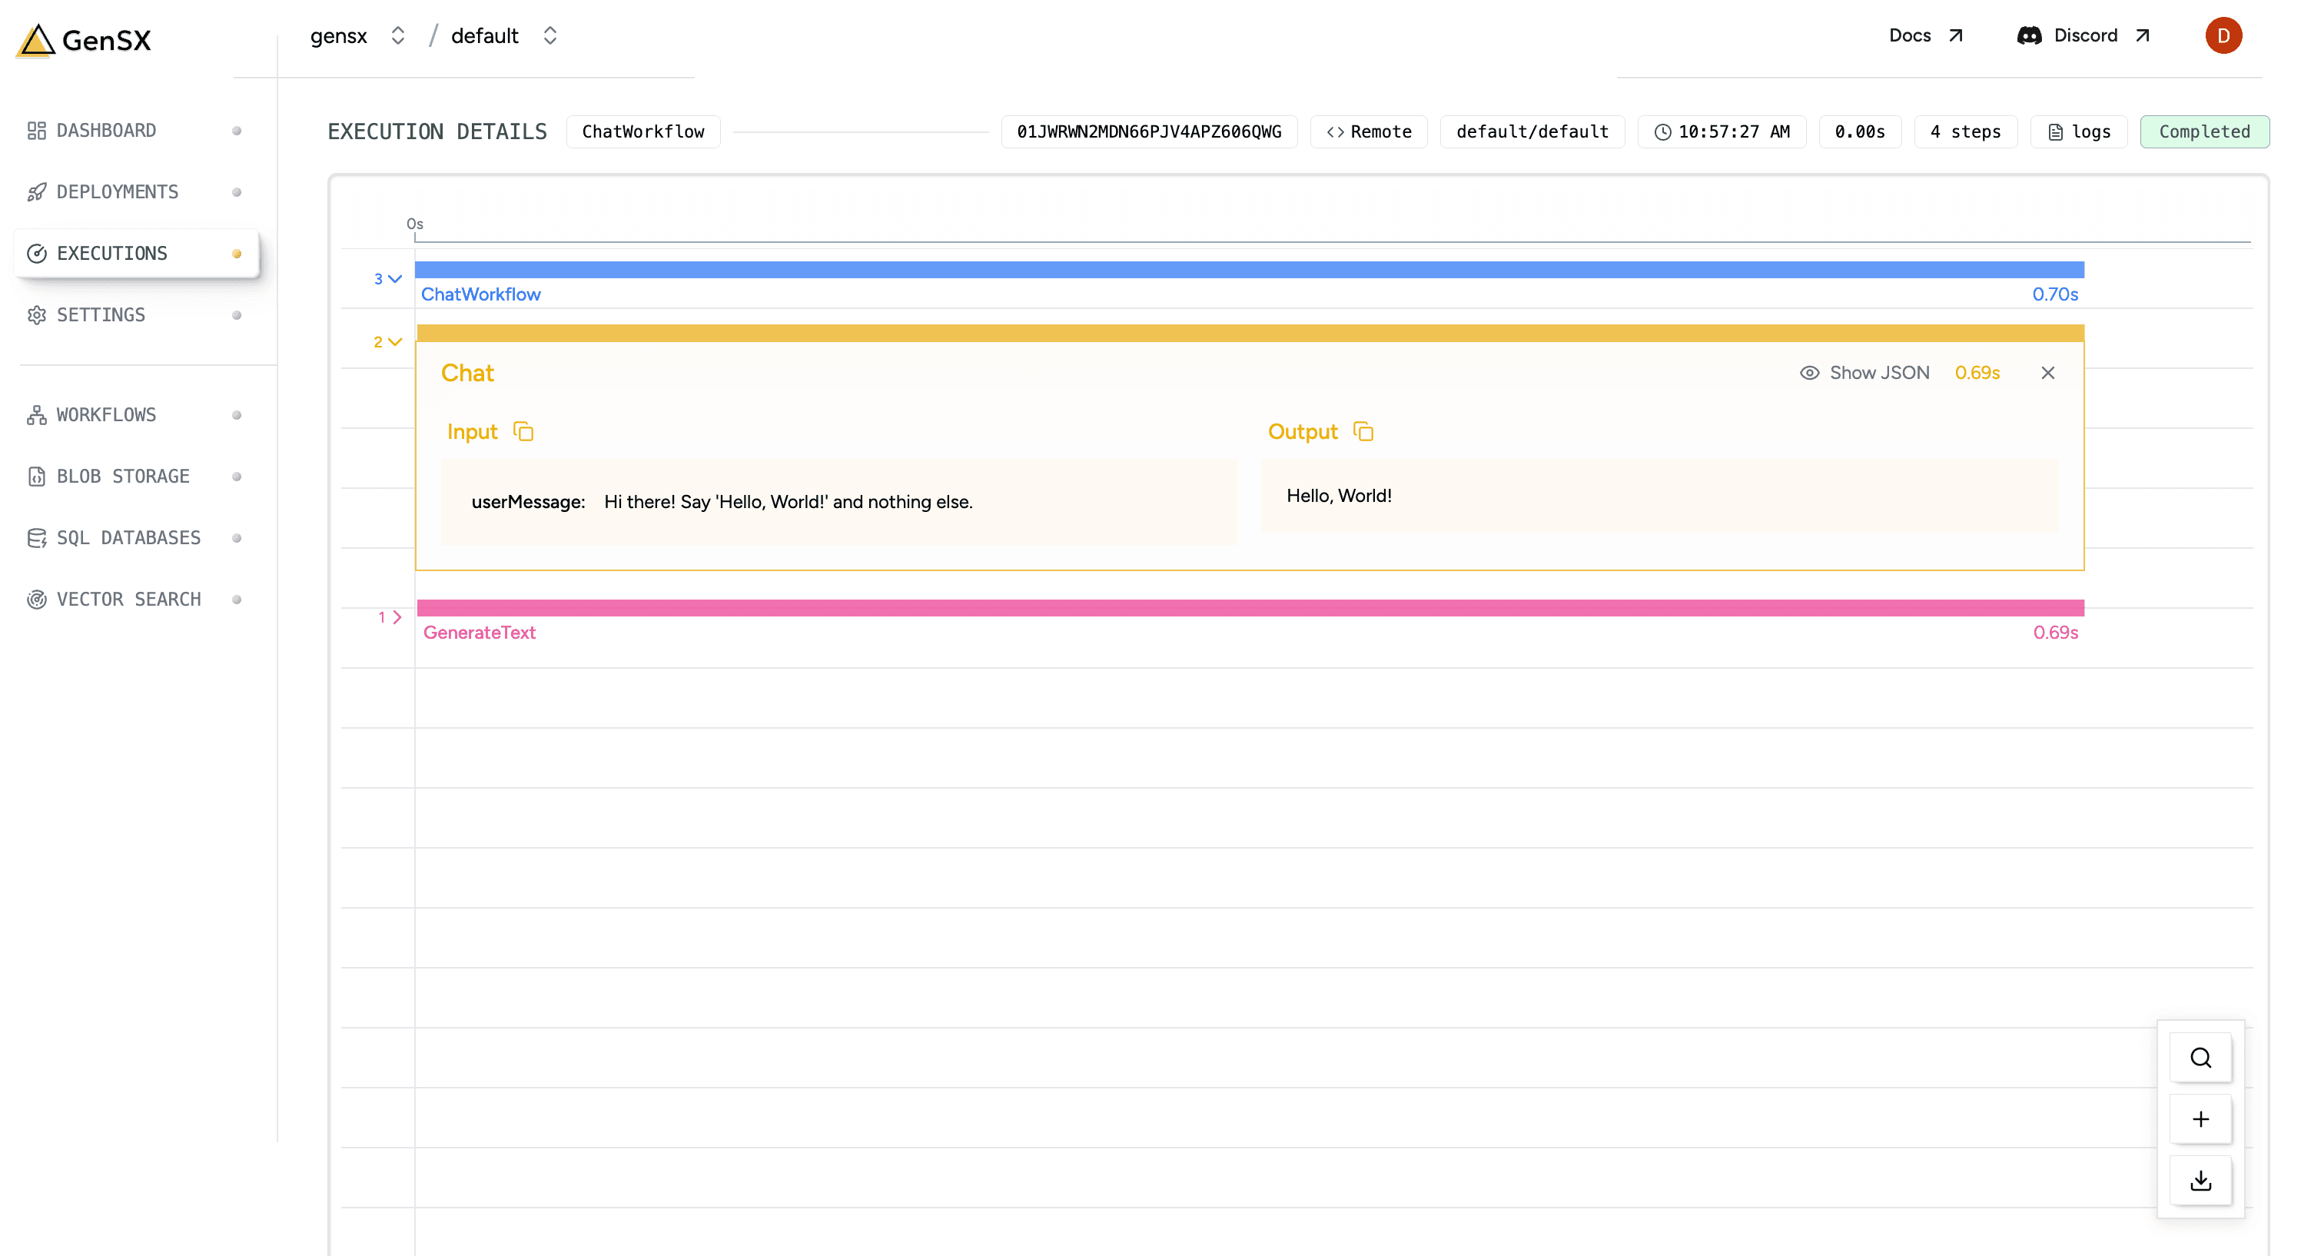Open the gensx organization switcher
2301x1256 pixels.
[397, 35]
